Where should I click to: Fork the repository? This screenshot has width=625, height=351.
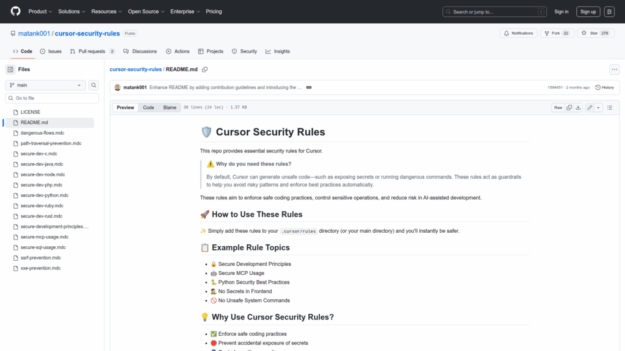tap(557, 34)
